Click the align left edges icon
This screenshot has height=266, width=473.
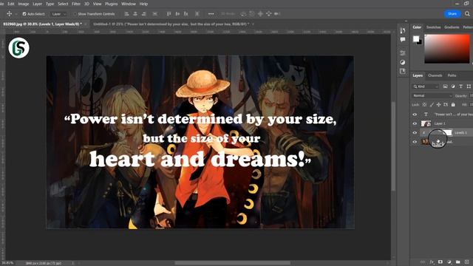point(126,14)
